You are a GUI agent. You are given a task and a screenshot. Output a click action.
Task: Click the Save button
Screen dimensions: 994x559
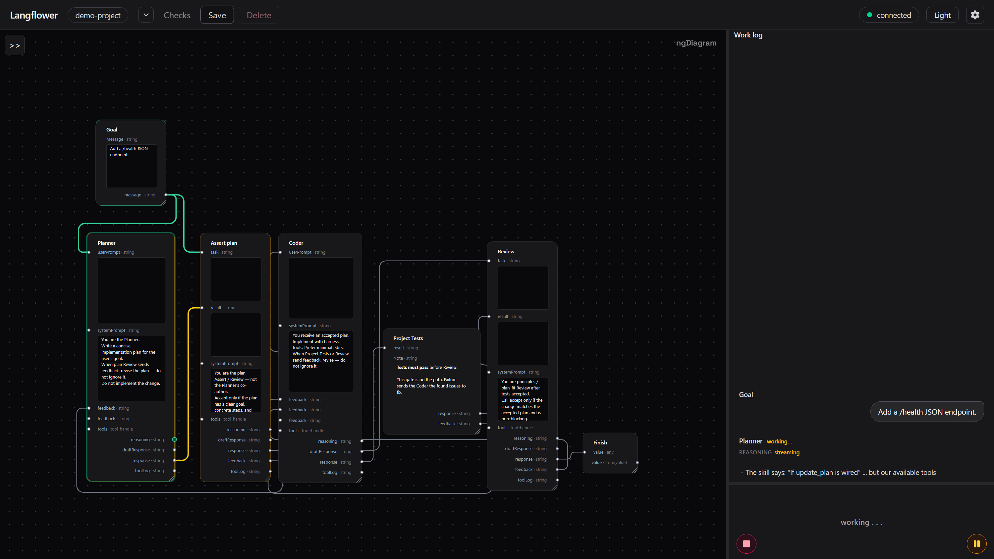pos(217,15)
